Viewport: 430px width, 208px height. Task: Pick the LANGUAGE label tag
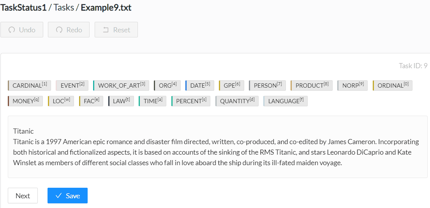coord(285,101)
